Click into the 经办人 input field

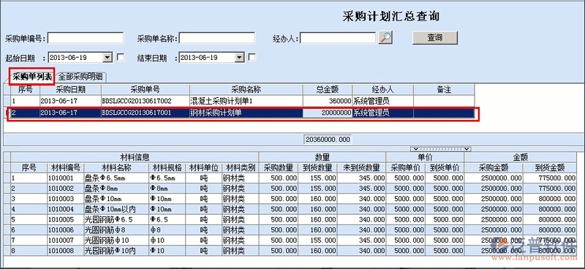click(338, 38)
